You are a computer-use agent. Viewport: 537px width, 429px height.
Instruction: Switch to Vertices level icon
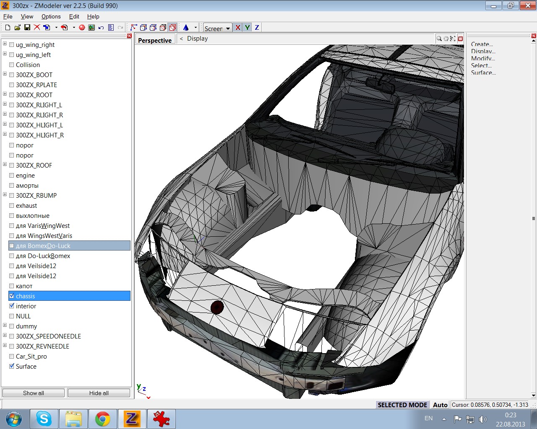[134, 28]
